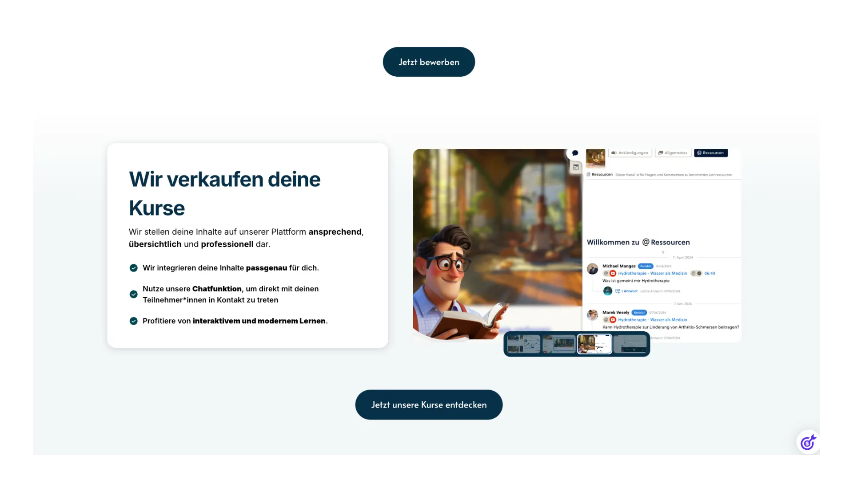
Task: Click the chat bubble icon in preview
Action: click(575, 153)
